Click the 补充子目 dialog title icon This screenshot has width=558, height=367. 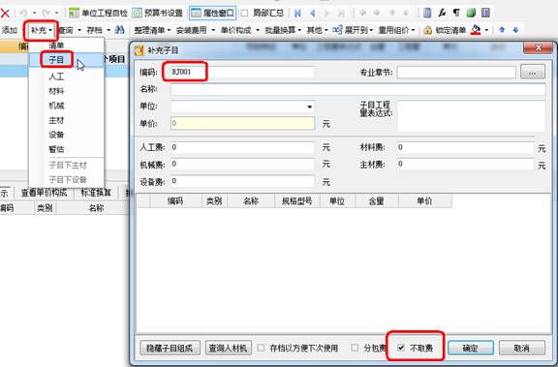click(x=139, y=50)
